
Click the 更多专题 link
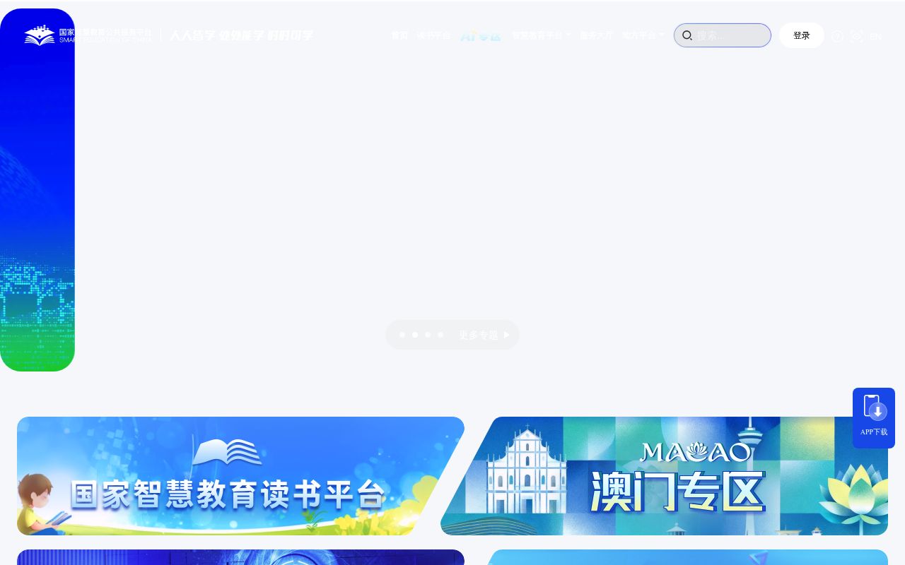point(479,335)
